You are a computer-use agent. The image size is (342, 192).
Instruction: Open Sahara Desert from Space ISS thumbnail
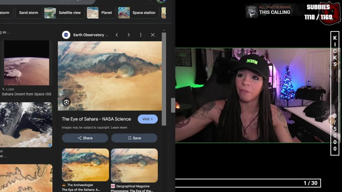pos(26,63)
